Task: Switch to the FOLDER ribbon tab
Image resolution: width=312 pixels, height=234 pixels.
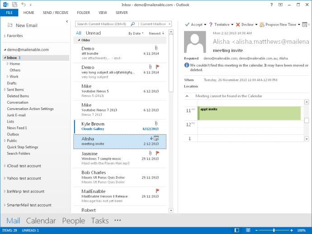Action: [x=83, y=13]
